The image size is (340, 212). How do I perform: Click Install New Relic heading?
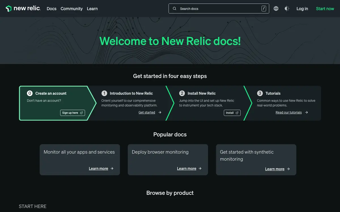pyautogui.click(x=201, y=93)
